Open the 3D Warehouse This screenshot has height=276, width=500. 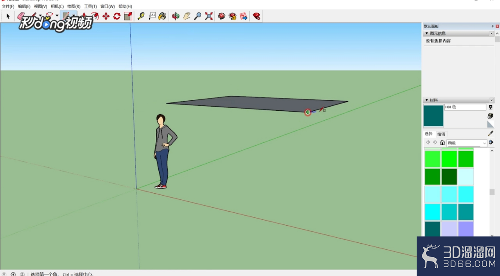coord(222,16)
